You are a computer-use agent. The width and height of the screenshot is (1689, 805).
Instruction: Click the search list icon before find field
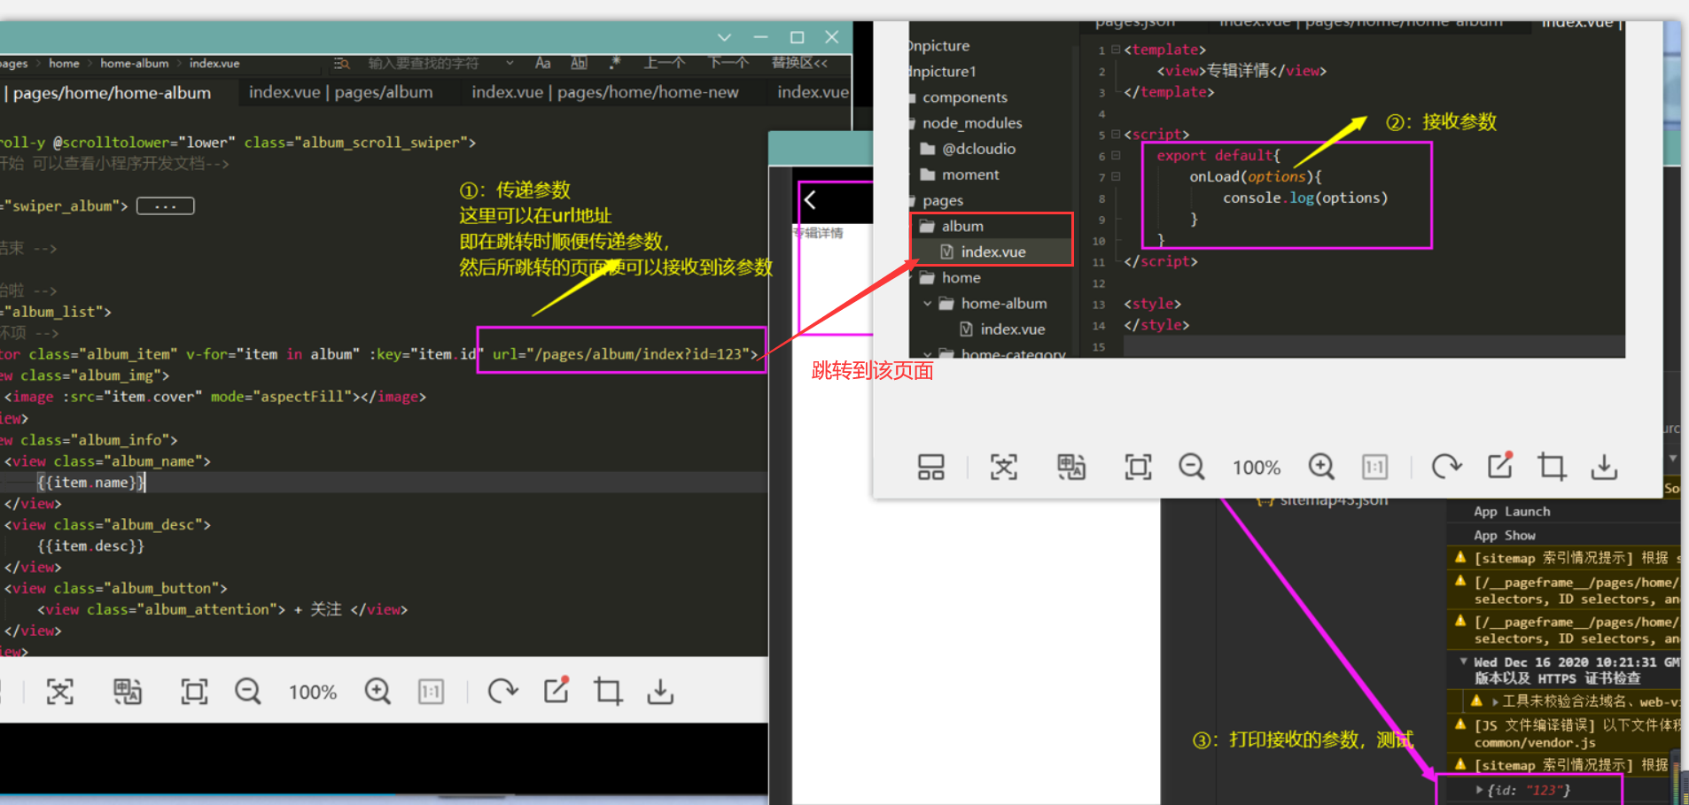(x=342, y=64)
